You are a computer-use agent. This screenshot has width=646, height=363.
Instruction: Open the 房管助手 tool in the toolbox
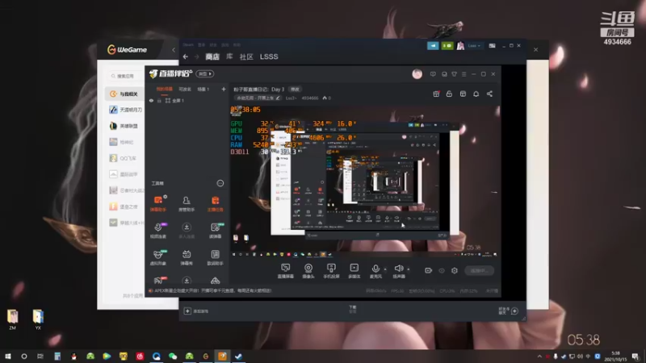(187, 203)
